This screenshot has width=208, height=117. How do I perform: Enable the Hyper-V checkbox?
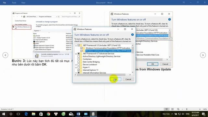79,67
